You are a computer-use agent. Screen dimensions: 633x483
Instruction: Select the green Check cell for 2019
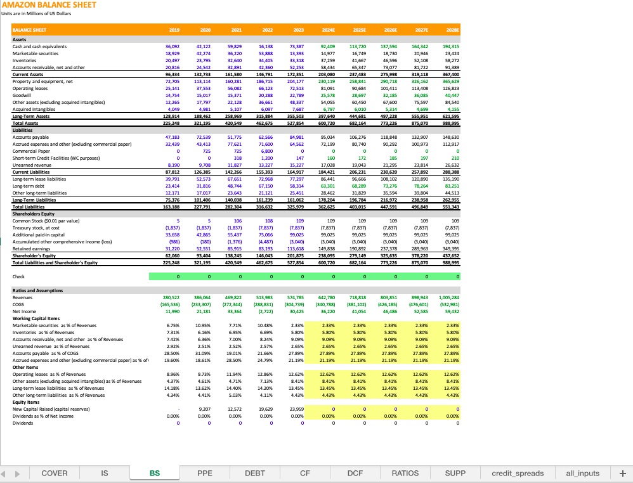[x=165, y=277]
